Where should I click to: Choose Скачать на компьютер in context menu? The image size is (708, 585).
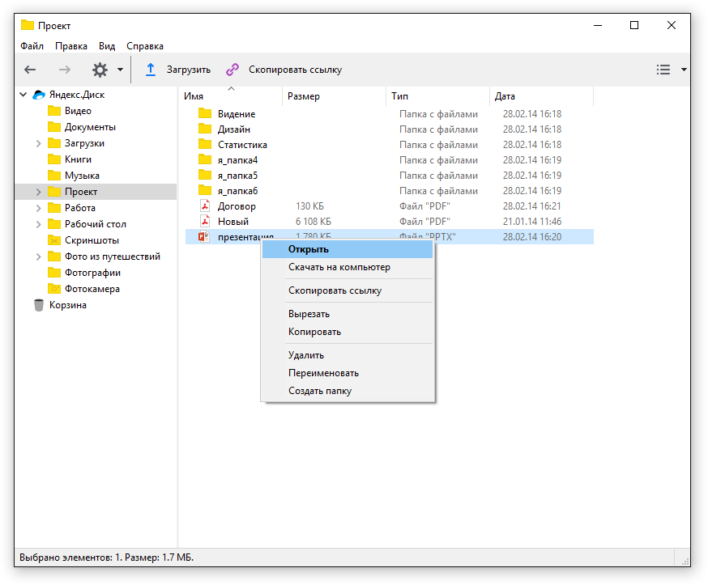(348, 268)
